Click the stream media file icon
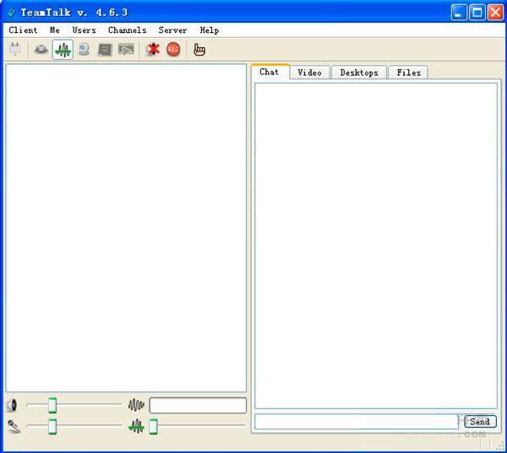The height and width of the screenshot is (453, 507). [x=126, y=50]
